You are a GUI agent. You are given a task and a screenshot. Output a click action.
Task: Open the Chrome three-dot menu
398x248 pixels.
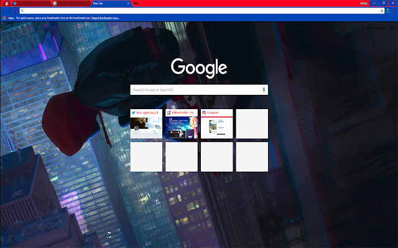(x=394, y=11)
